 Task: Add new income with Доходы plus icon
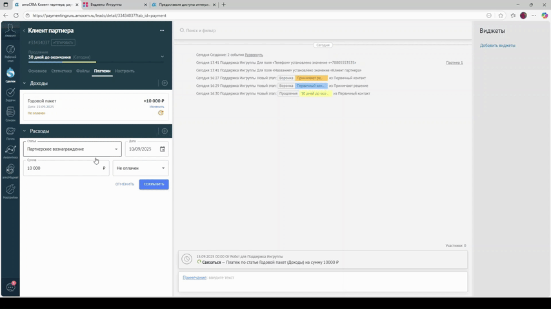point(165,83)
